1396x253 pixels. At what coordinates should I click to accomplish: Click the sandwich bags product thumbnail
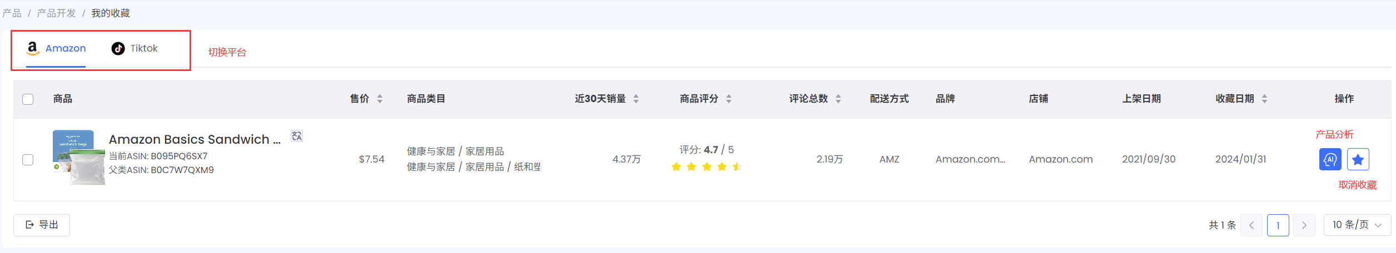pos(78,158)
